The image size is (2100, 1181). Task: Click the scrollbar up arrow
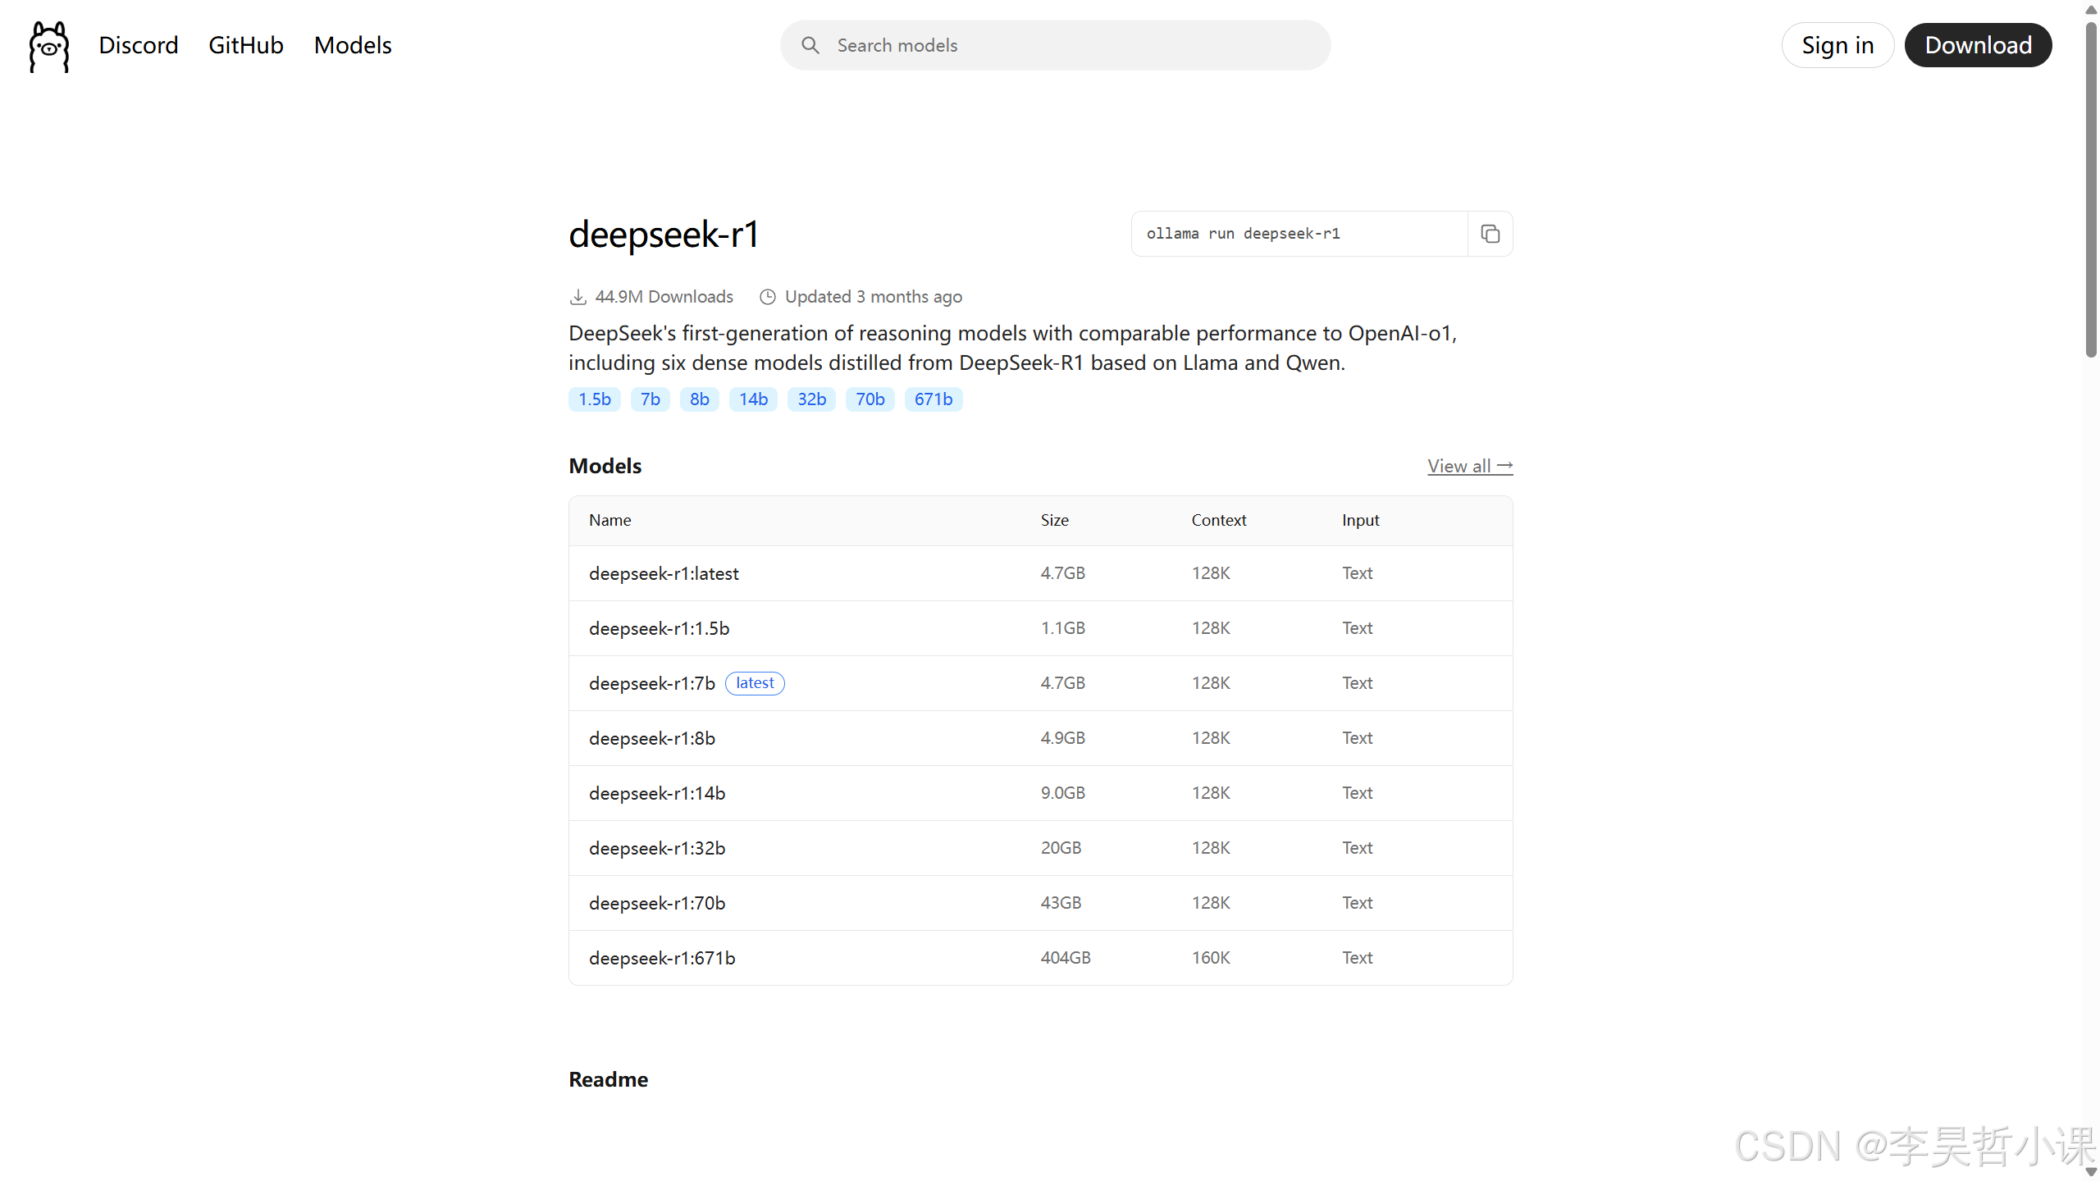point(2091,9)
